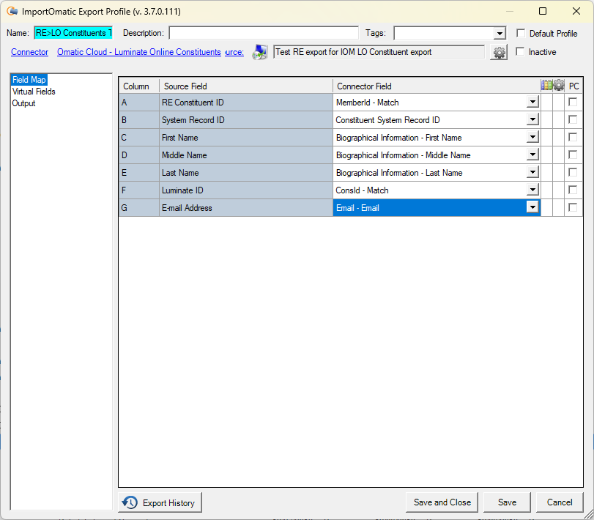Click the ImportOmatic logo in the title bar
This screenshot has height=520, width=594.
12,11
